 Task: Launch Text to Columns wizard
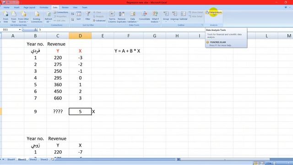click(x=112, y=17)
